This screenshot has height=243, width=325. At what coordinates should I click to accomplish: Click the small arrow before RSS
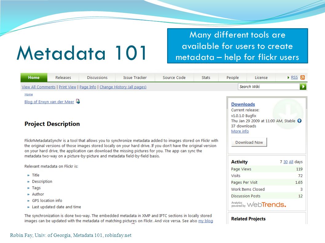click(x=288, y=78)
